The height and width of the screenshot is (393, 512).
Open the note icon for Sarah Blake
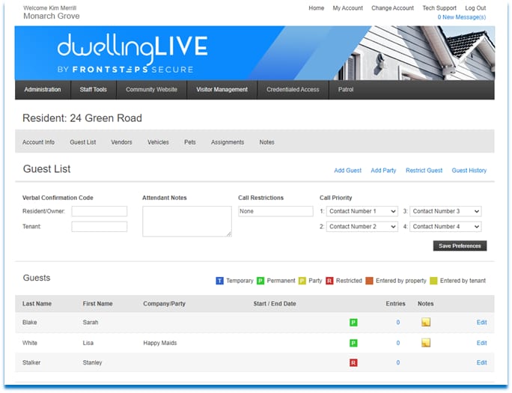pyautogui.click(x=426, y=322)
